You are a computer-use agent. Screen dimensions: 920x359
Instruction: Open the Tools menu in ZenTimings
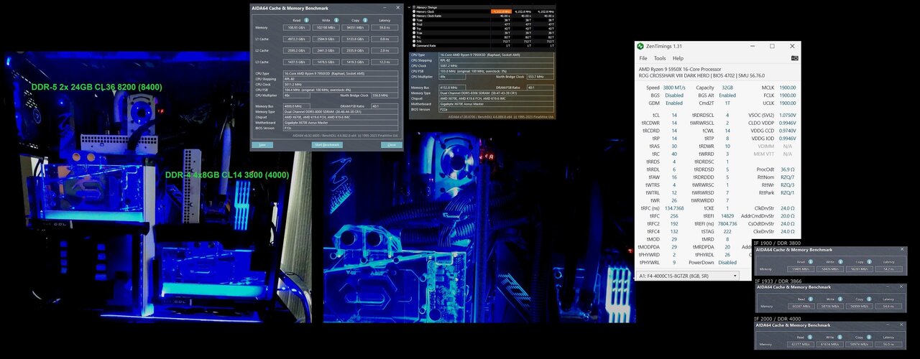click(660, 58)
